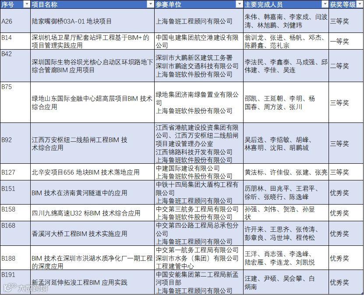The image size is (364, 295).
Task: Select personnel cell starting with 邵凯、王延朝
Action: [x=286, y=102]
